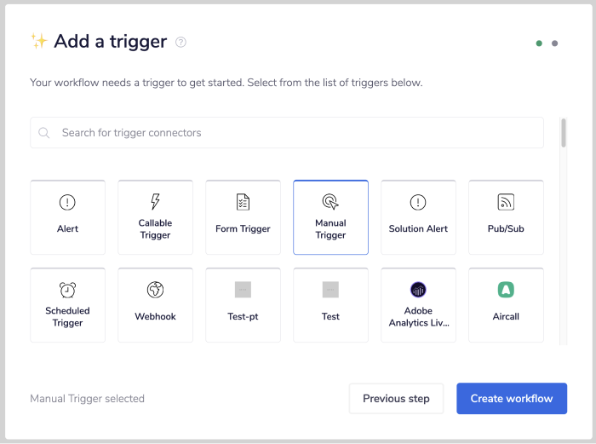Click the search magnifier icon

[44, 133]
